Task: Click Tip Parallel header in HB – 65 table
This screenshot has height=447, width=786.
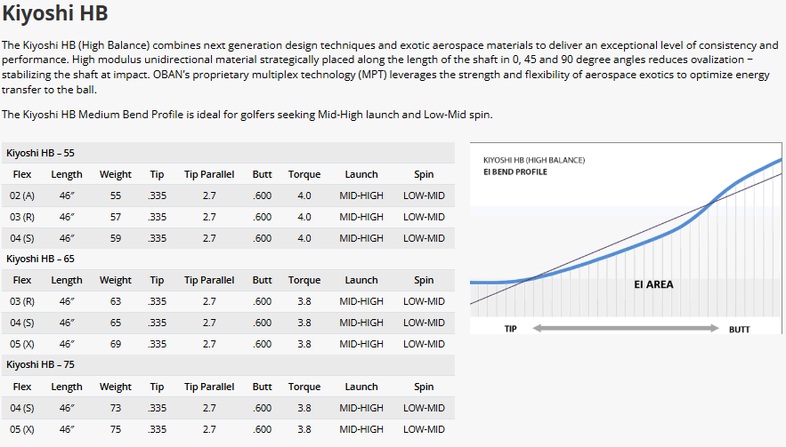Action: [209, 280]
